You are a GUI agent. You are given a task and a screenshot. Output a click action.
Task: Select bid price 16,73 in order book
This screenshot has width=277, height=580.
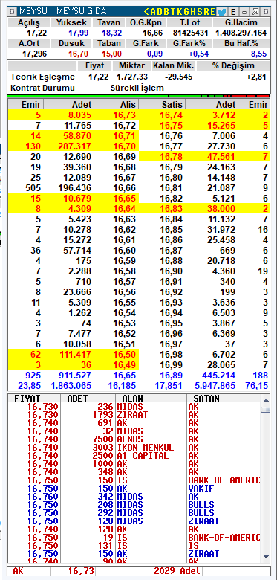[125, 115]
